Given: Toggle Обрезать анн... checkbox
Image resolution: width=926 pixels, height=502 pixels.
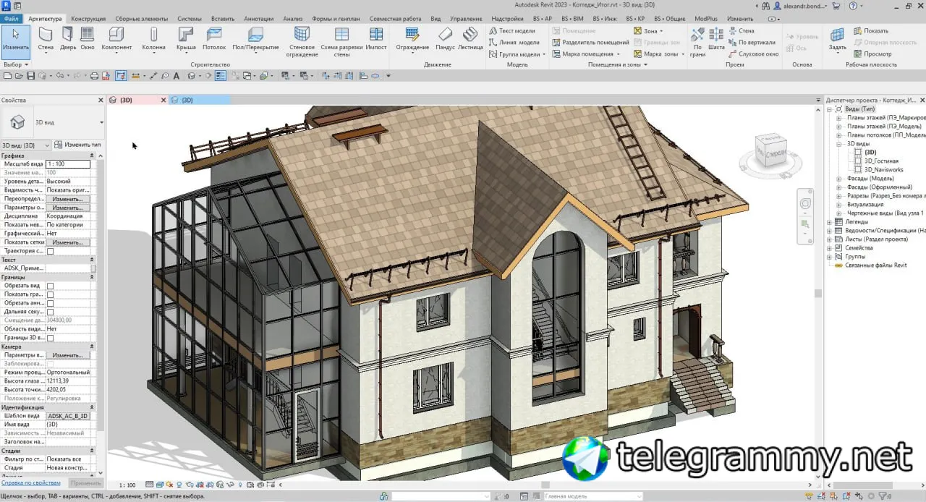Looking at the screenshot, I should click(50, 303).
